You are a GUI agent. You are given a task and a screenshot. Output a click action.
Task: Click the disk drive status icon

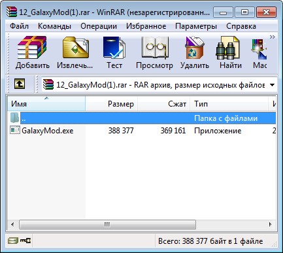(x=13, y=241)
